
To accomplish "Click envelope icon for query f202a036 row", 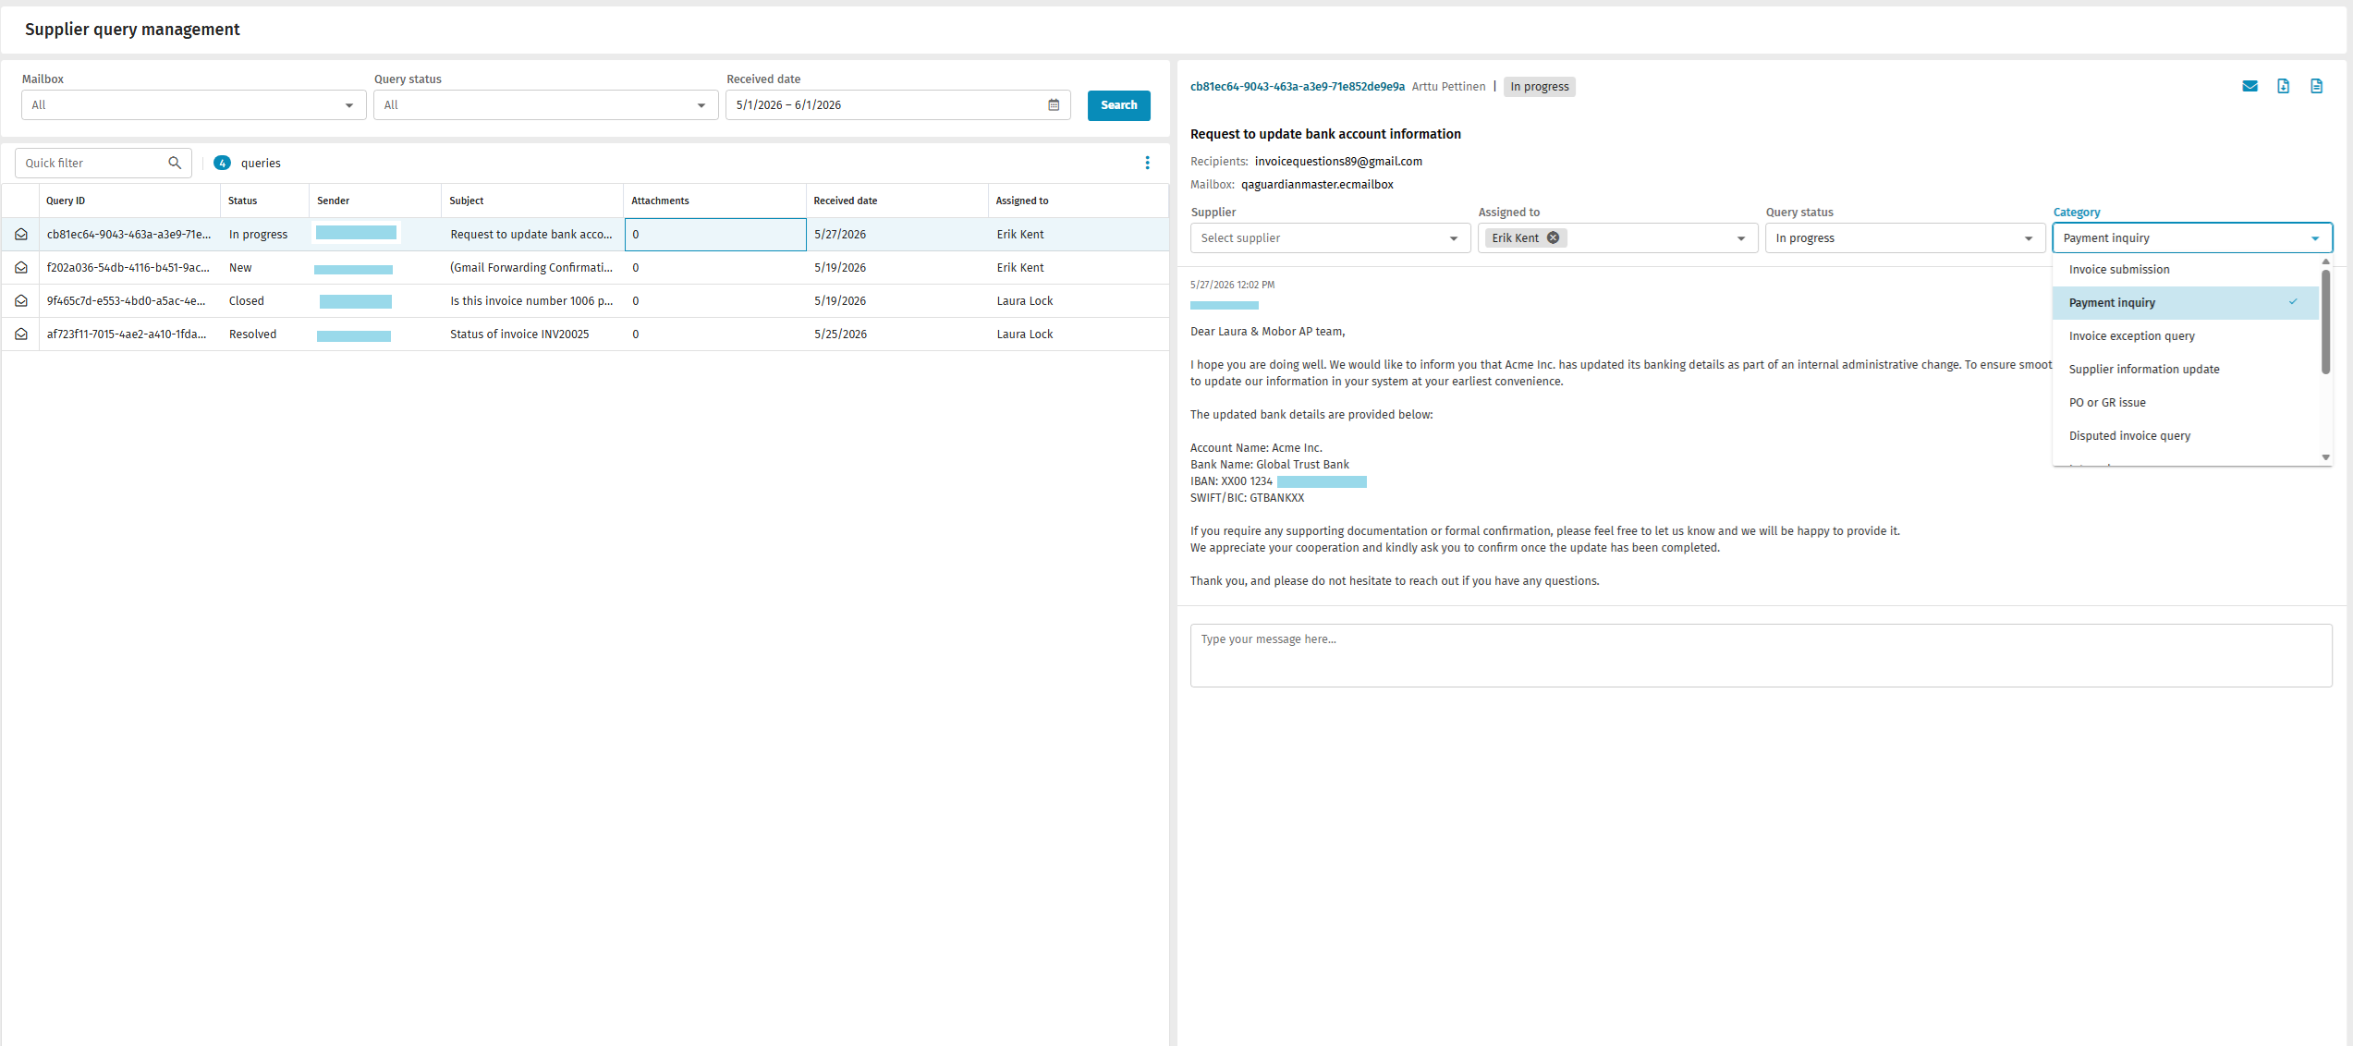I will [x=21, y=268].
